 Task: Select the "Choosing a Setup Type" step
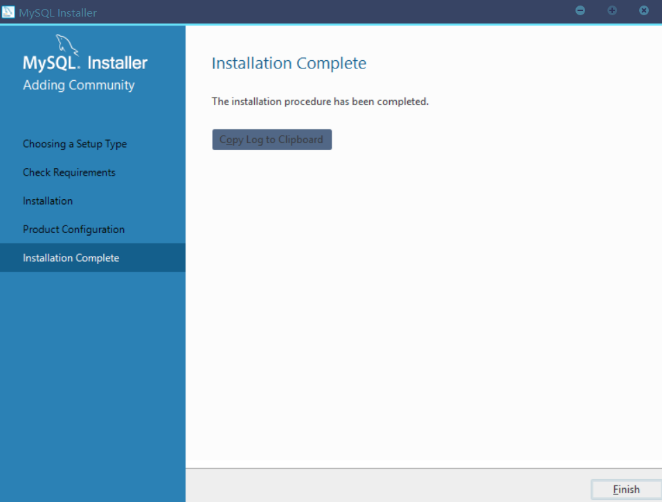(75, 144)
